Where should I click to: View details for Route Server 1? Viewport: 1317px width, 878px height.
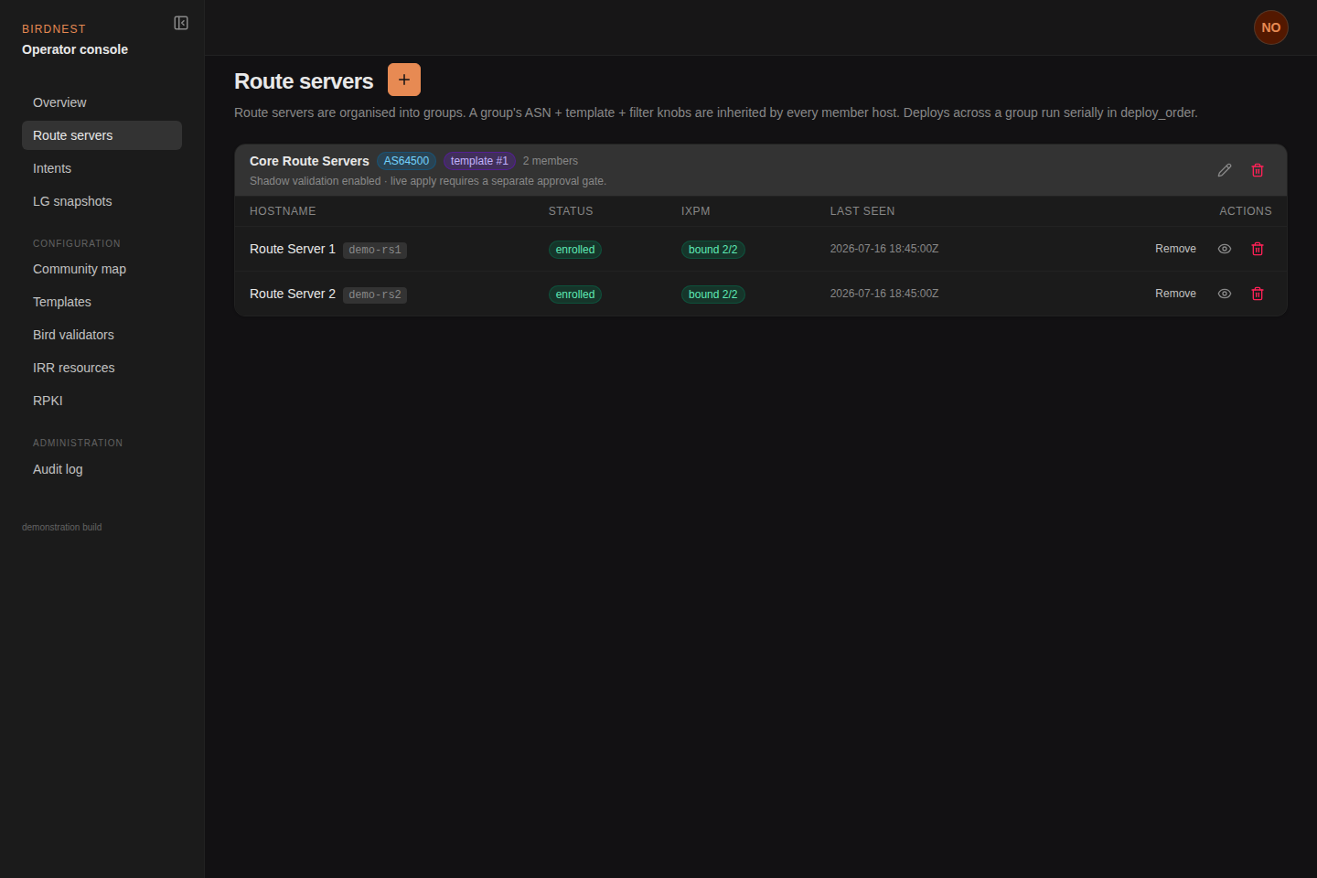pyautogui.click(x=1225, y=249)
